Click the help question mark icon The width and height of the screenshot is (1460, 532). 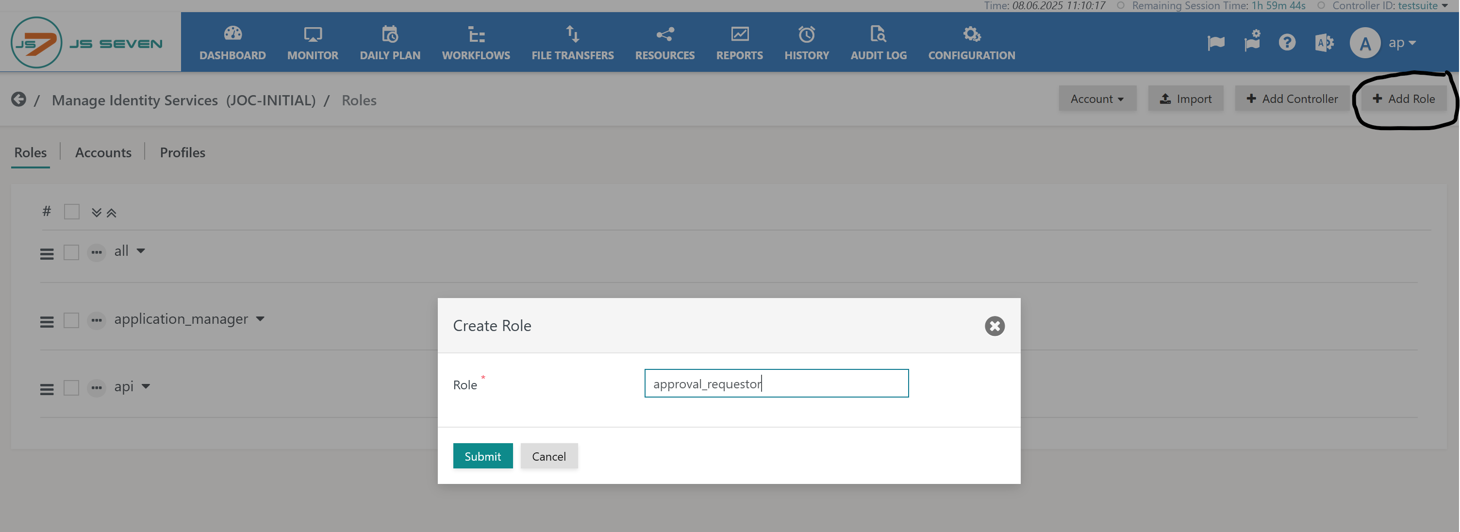1287,43
